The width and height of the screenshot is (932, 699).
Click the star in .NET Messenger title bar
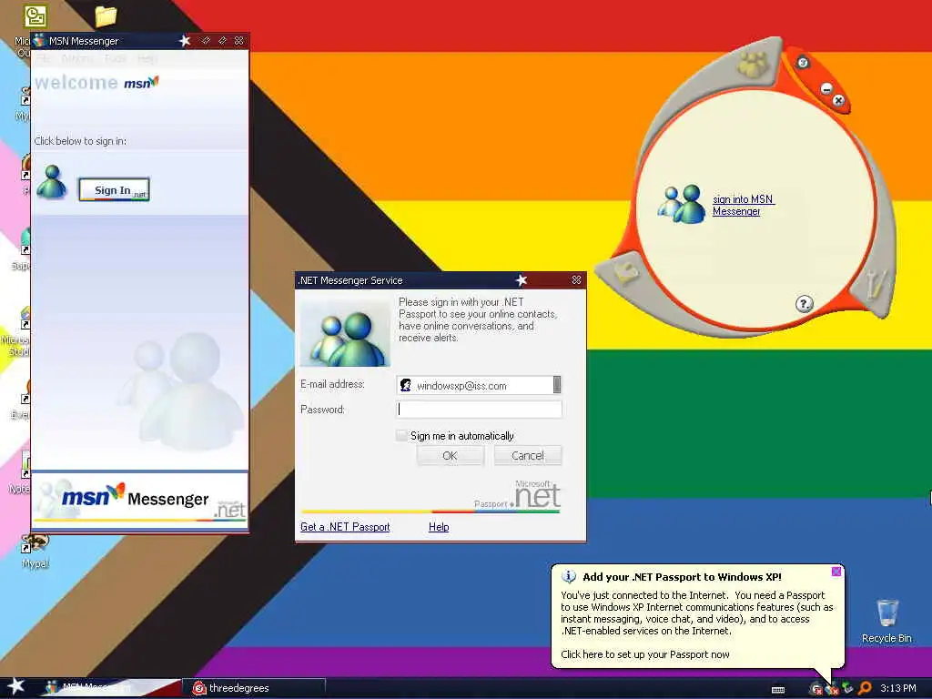(x=522, y=280)
